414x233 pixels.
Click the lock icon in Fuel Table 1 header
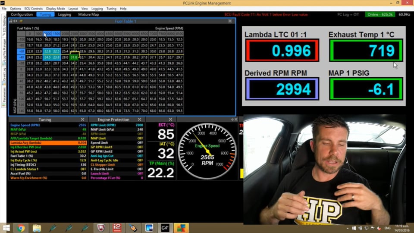click(11, 21)
